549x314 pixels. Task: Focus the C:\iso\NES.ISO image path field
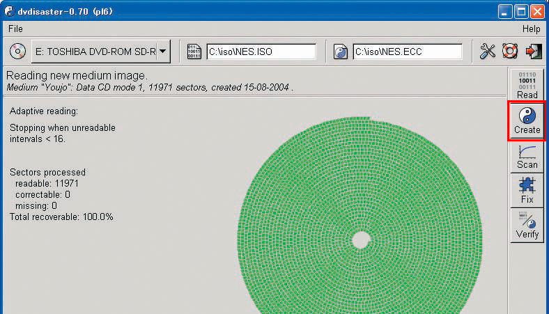tap(261, 52)
